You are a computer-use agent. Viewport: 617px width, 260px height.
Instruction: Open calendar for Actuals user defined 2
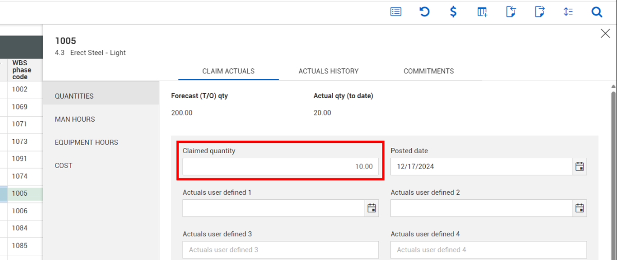point(579,208)
